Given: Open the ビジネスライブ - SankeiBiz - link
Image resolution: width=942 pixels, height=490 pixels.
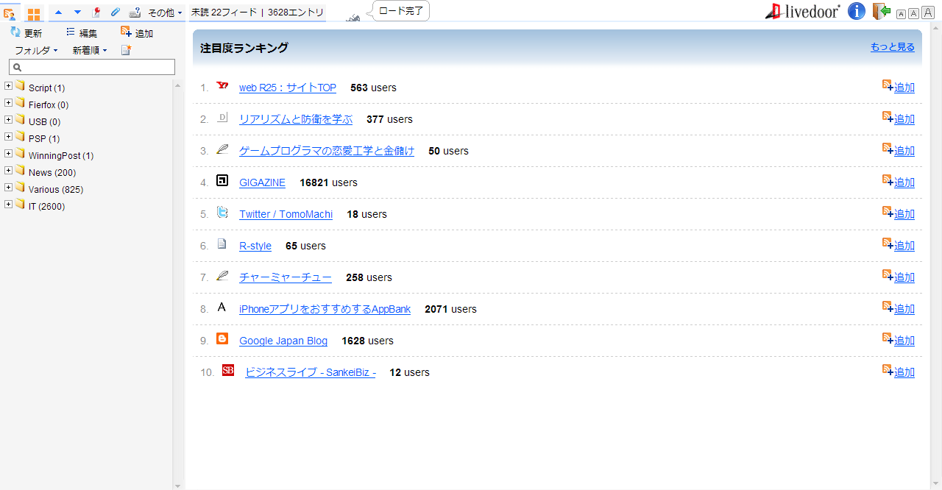Looking at the screenshot, I should click(311, 372).
